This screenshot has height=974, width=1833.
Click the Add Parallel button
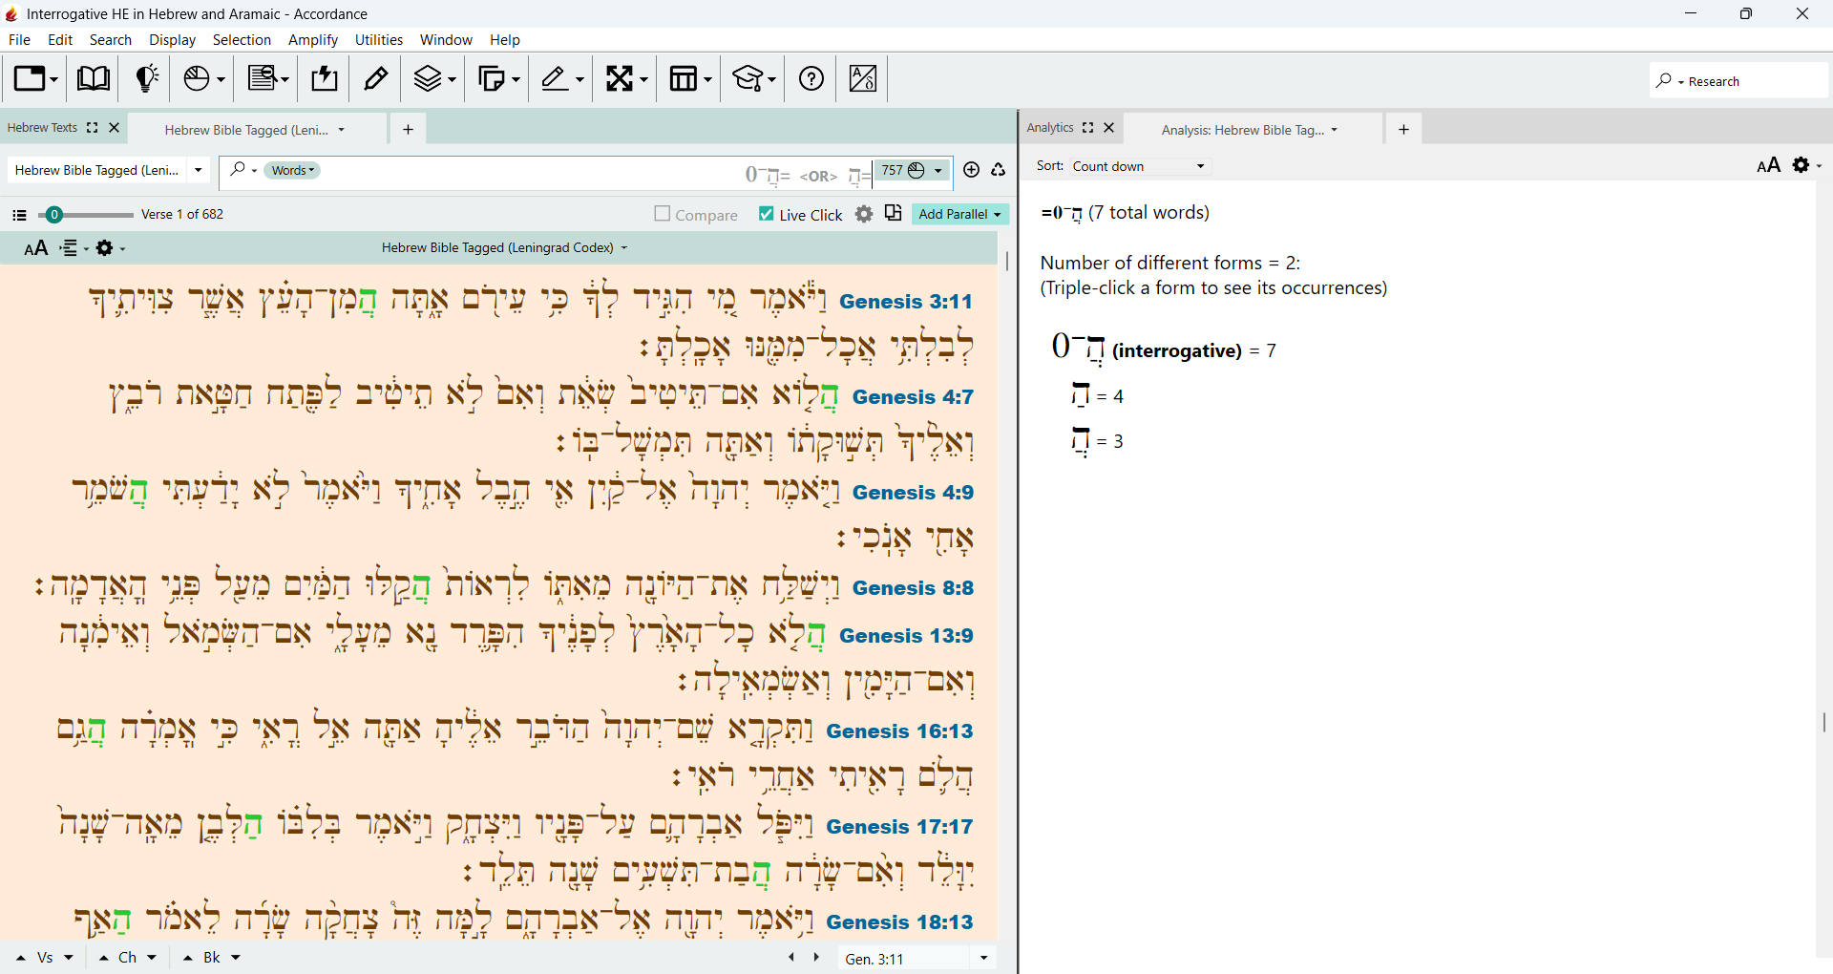(959, 214)
